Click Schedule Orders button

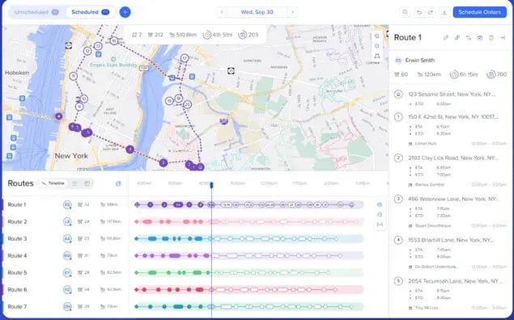coord(479,12)
